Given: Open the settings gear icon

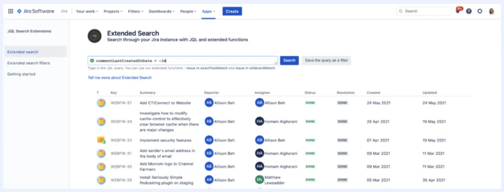Looking at the screenshot, I should click(480, 11).
